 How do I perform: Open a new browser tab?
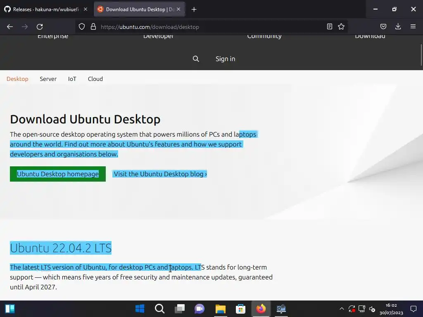(x=194, y=9)
